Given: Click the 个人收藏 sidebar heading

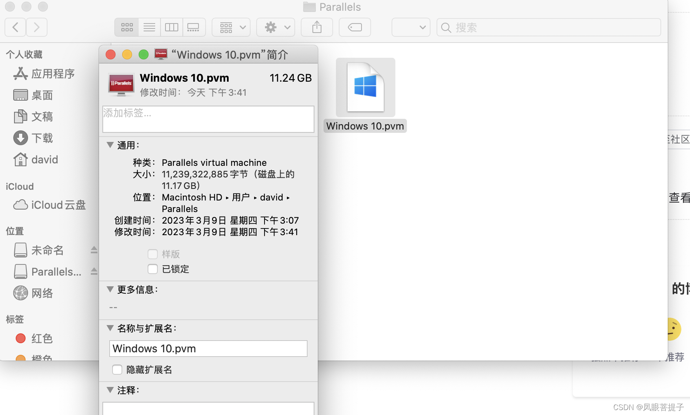Looking at the screenshot, I should tap(24, 54).
